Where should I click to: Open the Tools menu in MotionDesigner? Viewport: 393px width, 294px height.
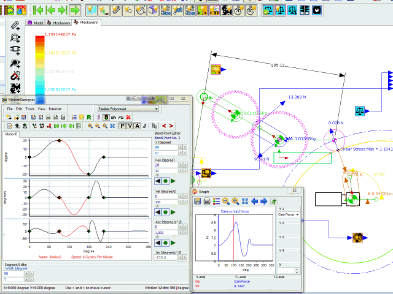[29, 108]
